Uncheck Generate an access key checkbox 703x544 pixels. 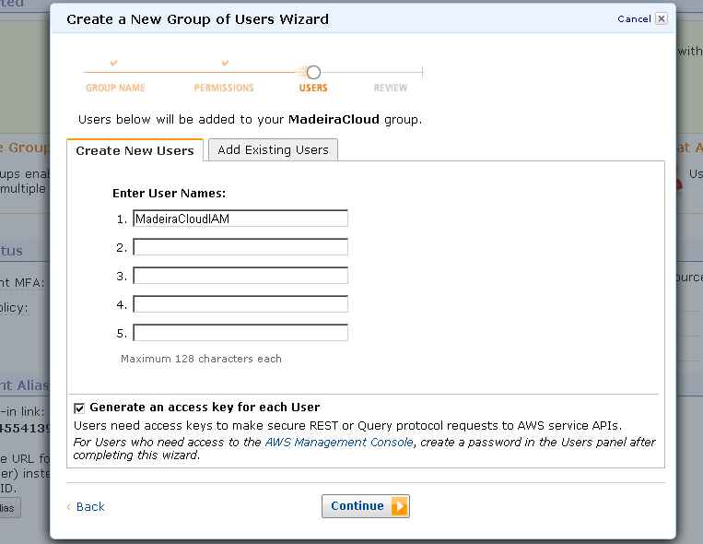[x=79, y=408]
